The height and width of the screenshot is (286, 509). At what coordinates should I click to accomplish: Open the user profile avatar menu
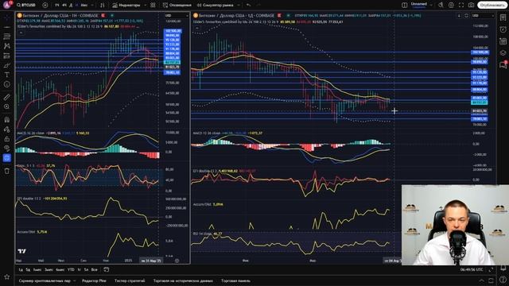click(x=7, y=6)
